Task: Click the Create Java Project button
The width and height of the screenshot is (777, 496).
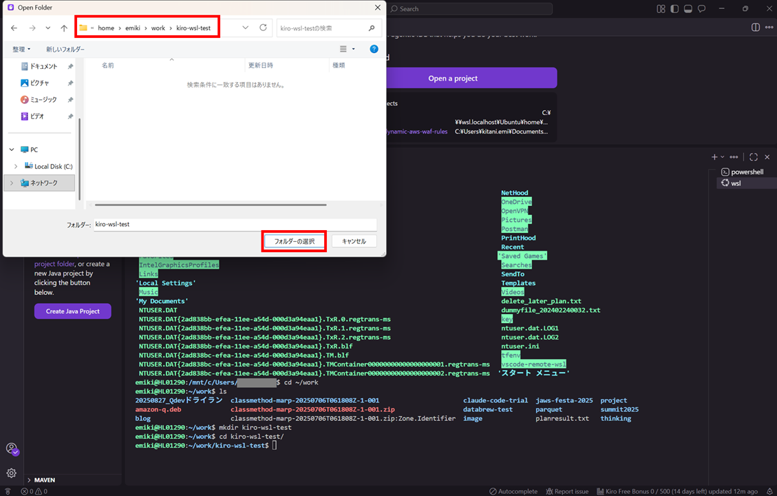Action: (x=73, y=311)
